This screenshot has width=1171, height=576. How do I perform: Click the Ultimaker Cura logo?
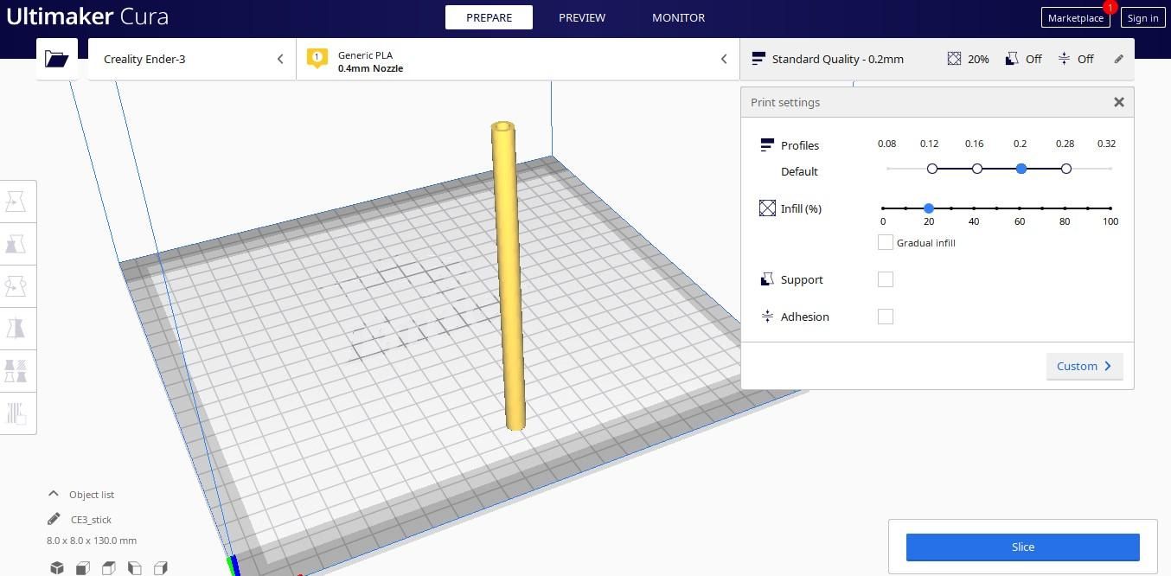(87, 16)
